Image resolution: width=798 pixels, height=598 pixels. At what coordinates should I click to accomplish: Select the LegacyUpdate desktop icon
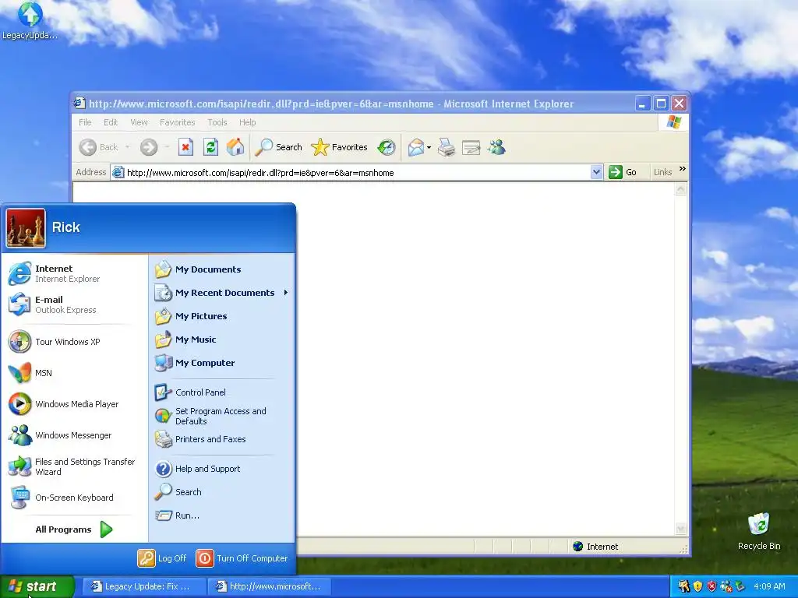[x=30, y=21]
